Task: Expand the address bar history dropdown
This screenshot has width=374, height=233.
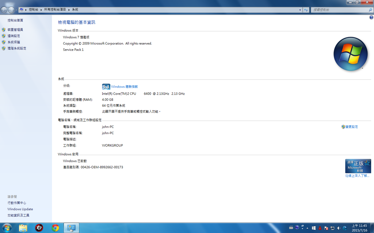Action: click(x=300, y=10)
